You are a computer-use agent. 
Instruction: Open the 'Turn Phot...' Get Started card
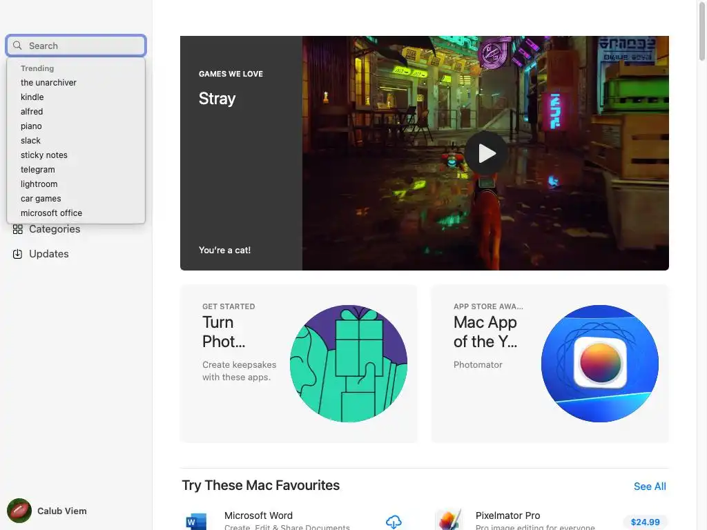point(298,363)
